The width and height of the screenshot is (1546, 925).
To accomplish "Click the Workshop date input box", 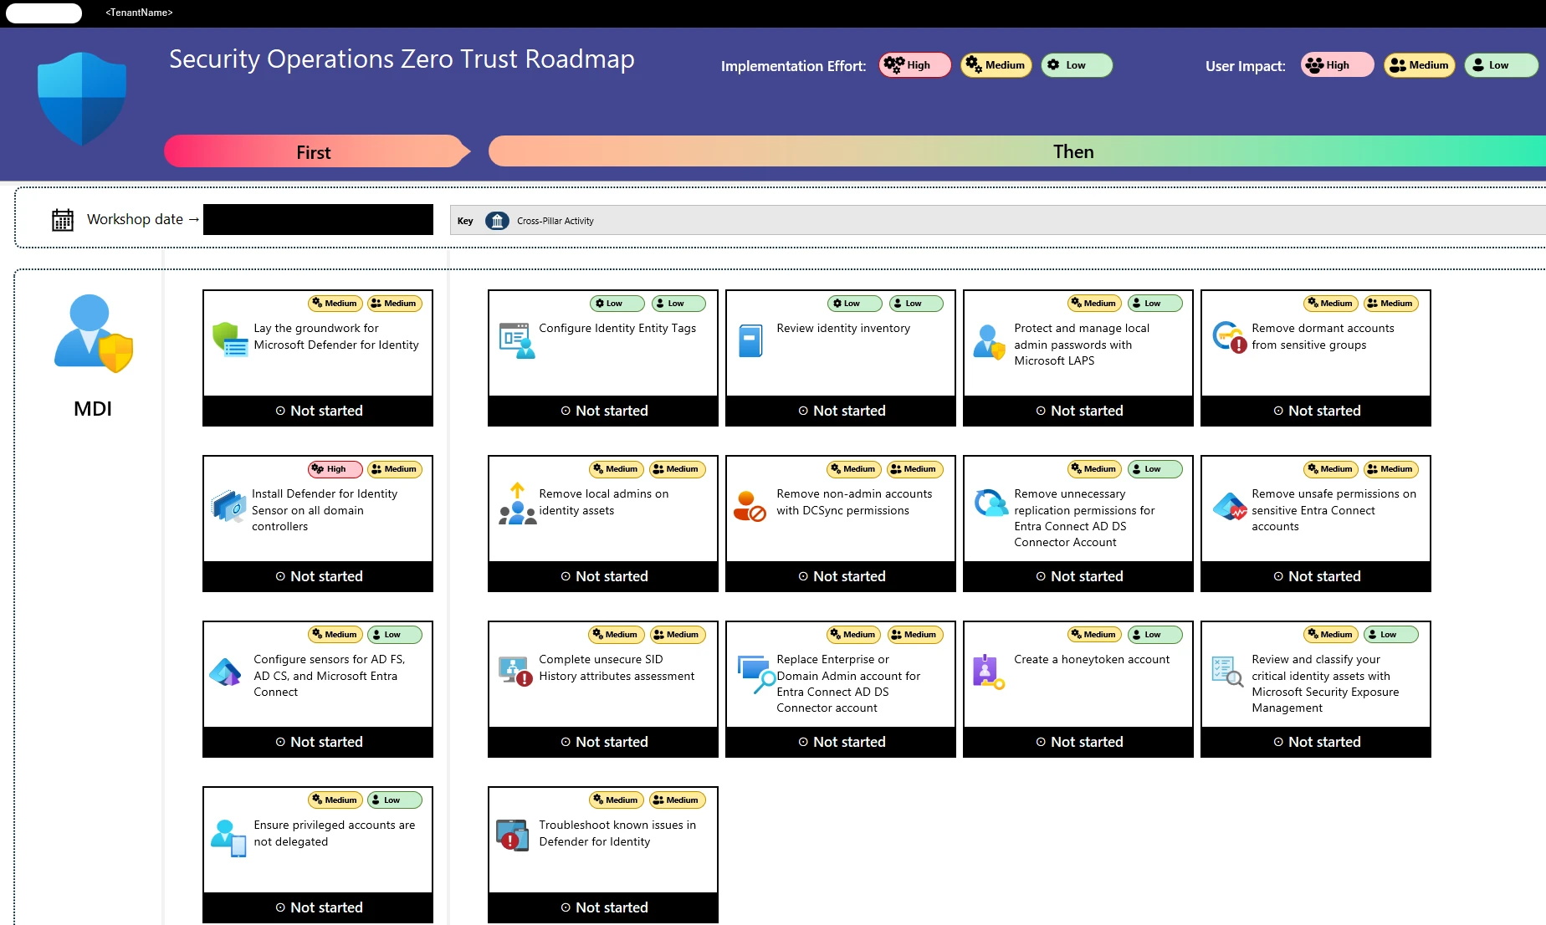I will click(318, 219).
